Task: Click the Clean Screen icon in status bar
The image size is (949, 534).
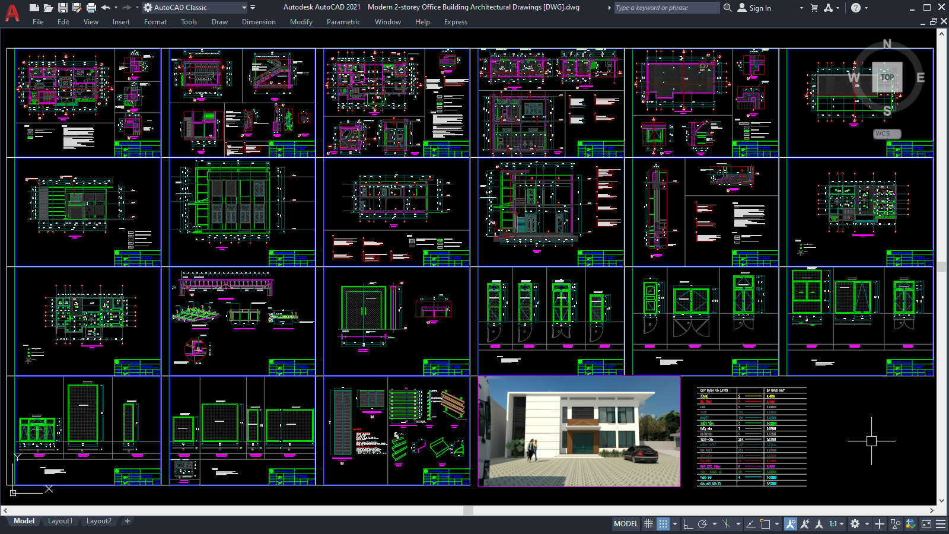Action: click(x=926, y=524)
